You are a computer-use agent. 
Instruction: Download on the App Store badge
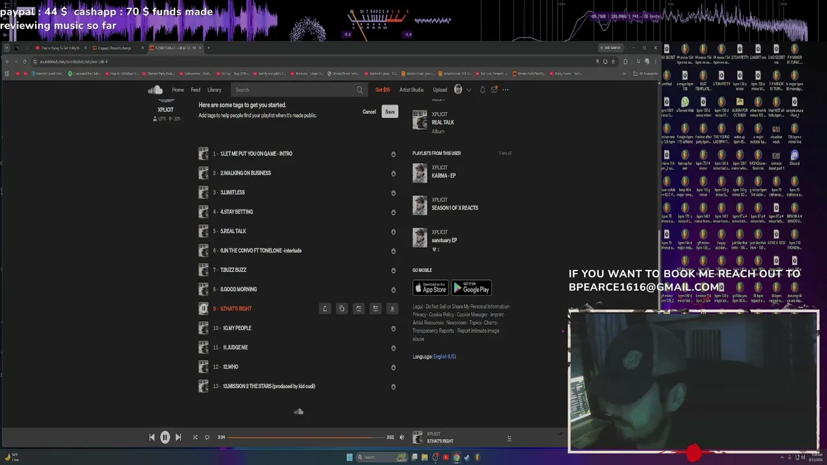click(430, 288)
